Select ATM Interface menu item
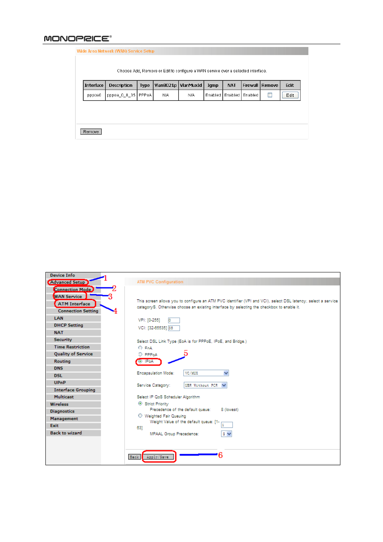 [x=74, y=304]
